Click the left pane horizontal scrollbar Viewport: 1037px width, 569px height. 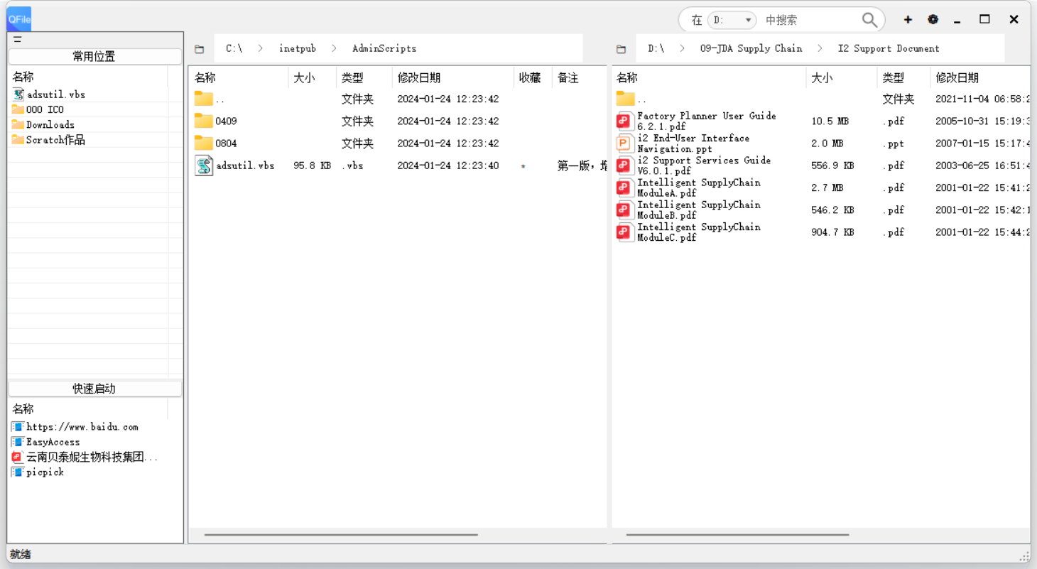pyautogui.click(x=341, y=535)
